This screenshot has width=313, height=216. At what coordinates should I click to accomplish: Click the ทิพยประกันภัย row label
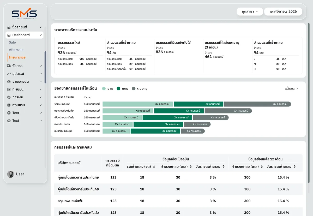(x=62, y=124)
